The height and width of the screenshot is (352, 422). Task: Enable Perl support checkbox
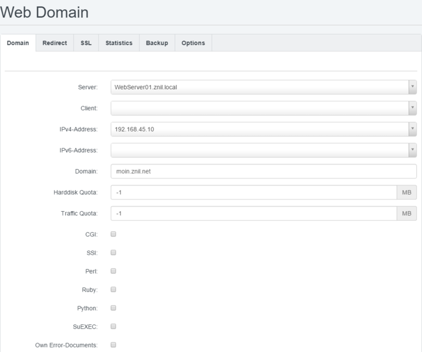click(114, 271)
